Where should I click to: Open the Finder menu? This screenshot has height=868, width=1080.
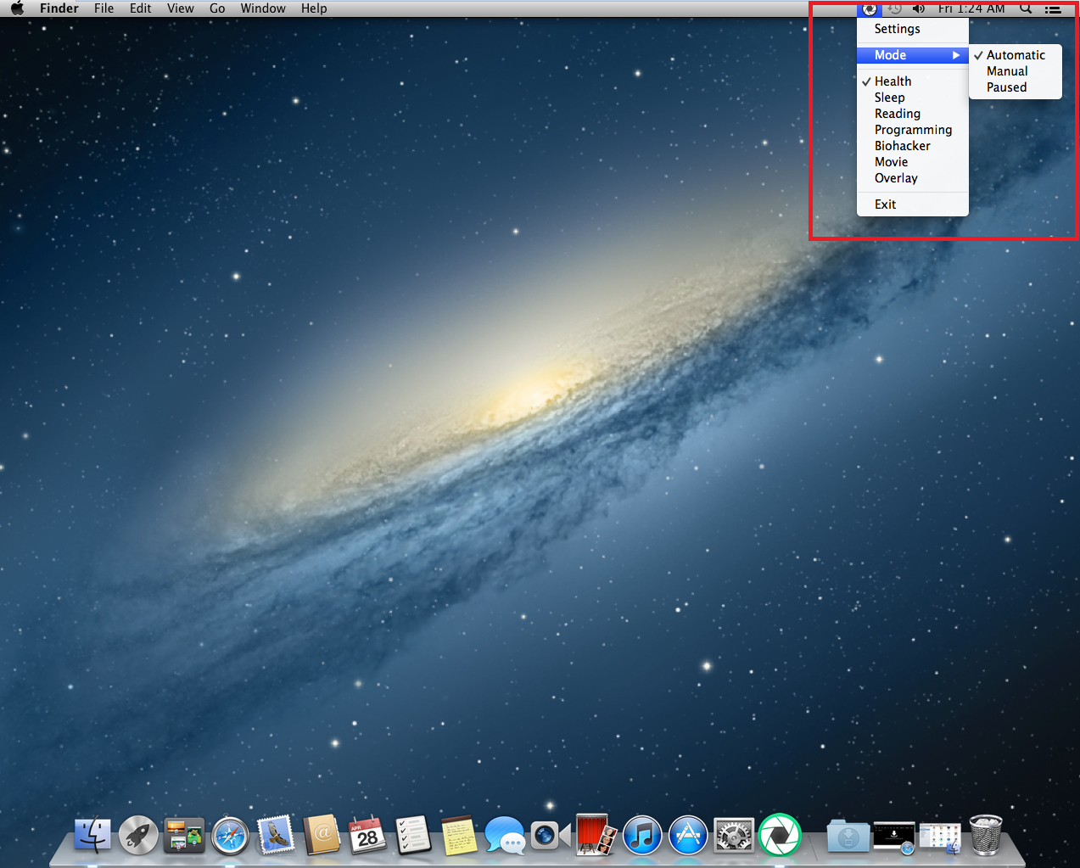[59, 8]
